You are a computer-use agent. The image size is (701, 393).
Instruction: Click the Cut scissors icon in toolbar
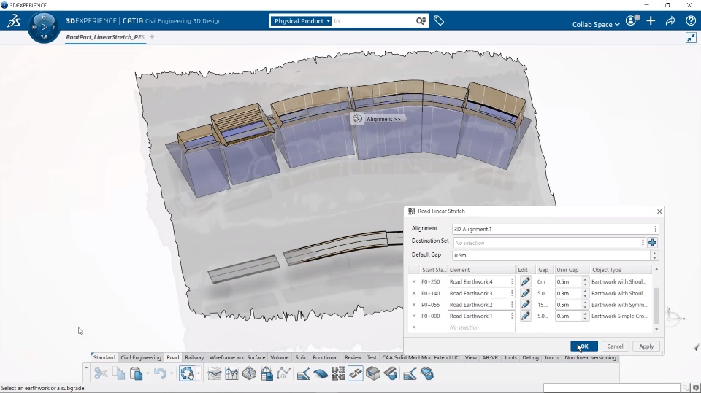tap(101, 374)
